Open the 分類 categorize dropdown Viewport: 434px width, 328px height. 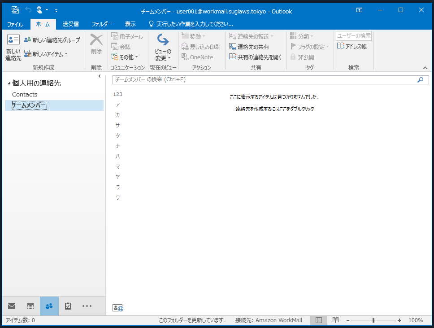tap(301, 36)
